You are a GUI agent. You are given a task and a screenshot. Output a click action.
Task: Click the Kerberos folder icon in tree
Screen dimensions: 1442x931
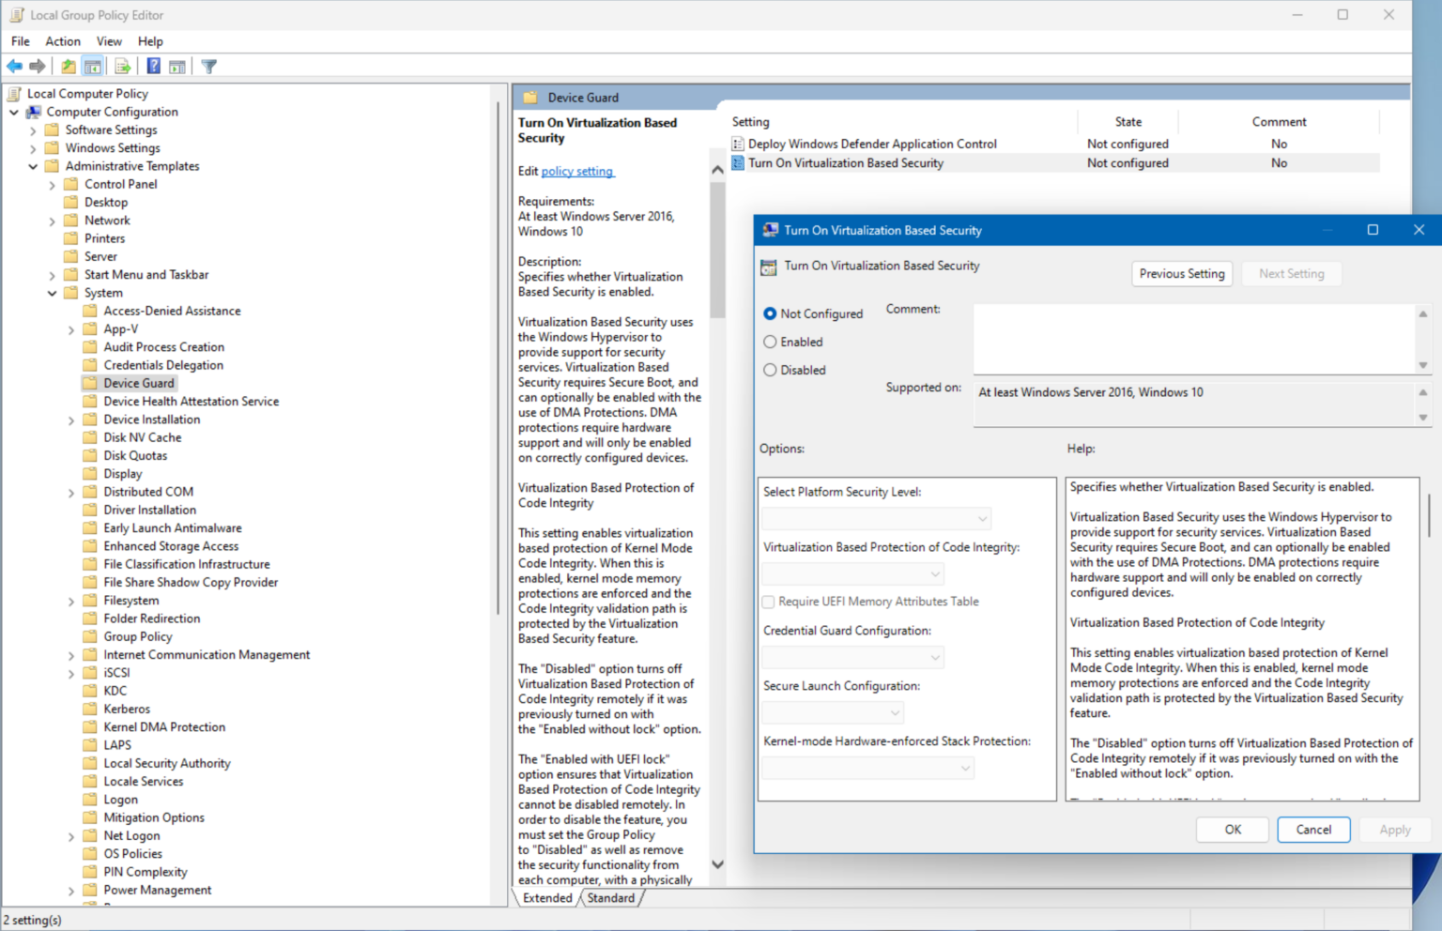90,710
